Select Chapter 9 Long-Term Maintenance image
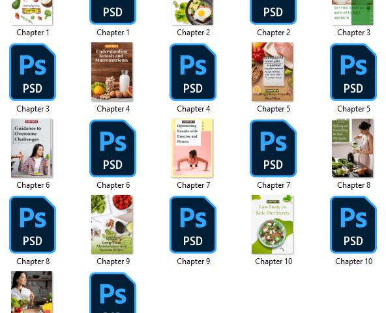Viewport: 386px width, 313px height. (x=112, y=224)
